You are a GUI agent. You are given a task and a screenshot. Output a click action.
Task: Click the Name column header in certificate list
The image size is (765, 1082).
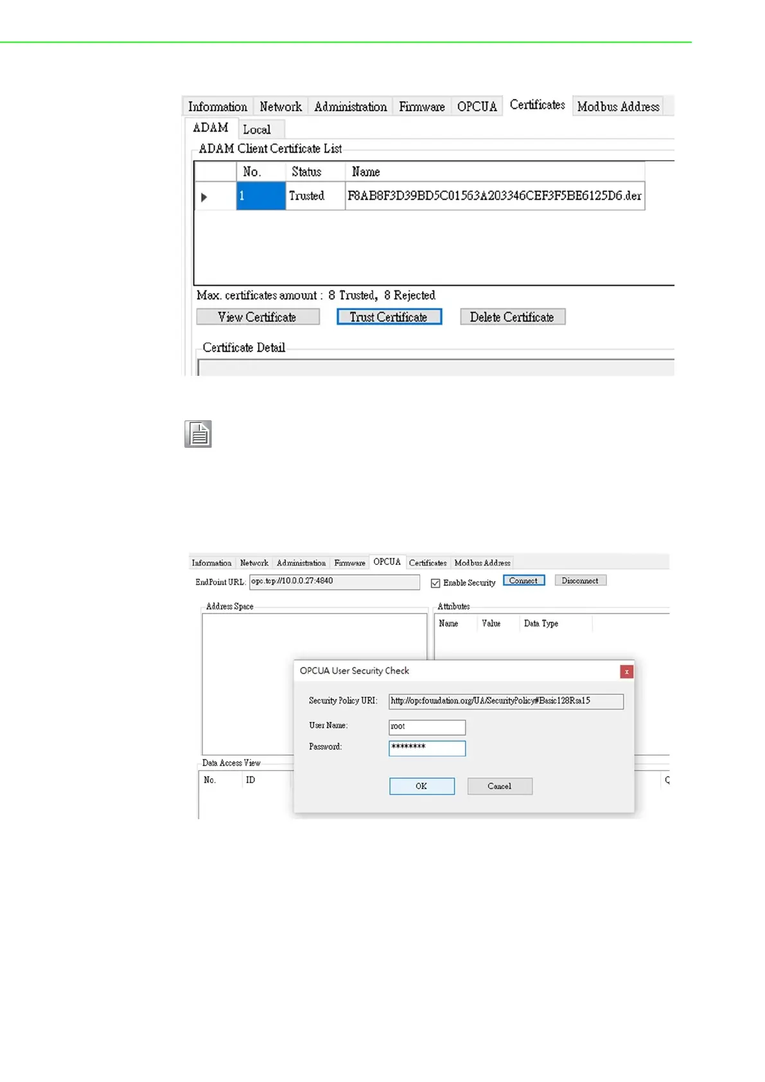[495, 172]
